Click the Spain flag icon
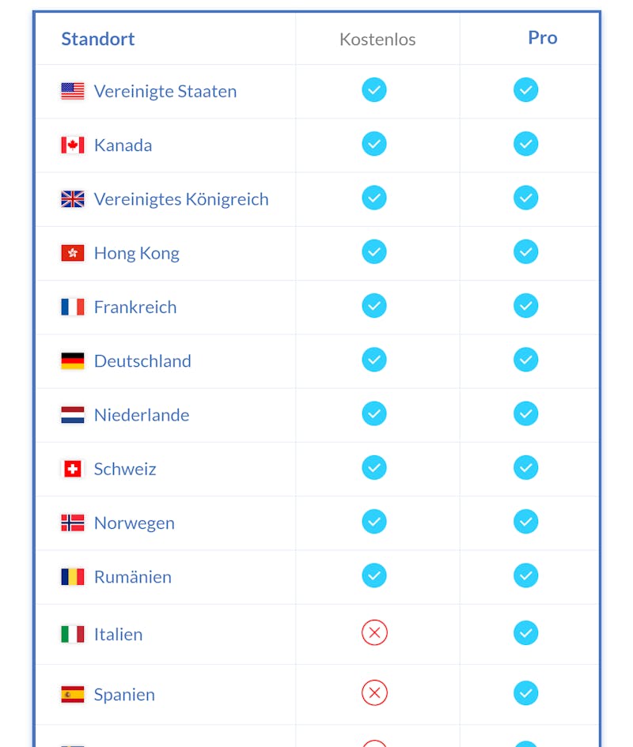Screen dimensions: 633x747 pyautogui.click(x=73, y=694)
